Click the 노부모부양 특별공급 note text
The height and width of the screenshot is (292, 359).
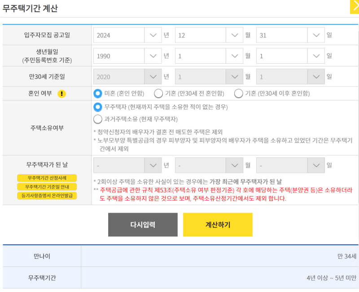223,144
